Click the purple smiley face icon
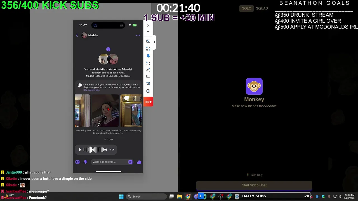Image resolution: width=358 pixels, height=201 pixels. pos(108,49)
